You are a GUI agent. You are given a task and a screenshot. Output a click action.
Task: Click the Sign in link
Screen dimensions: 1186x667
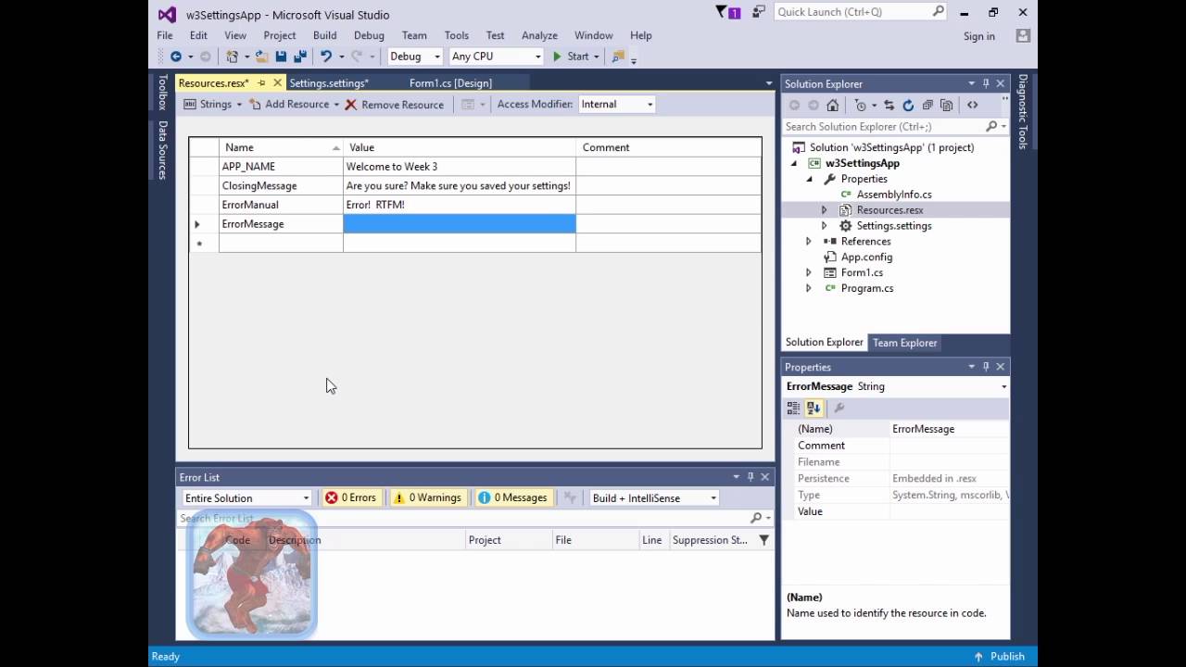tap(979, 36)
